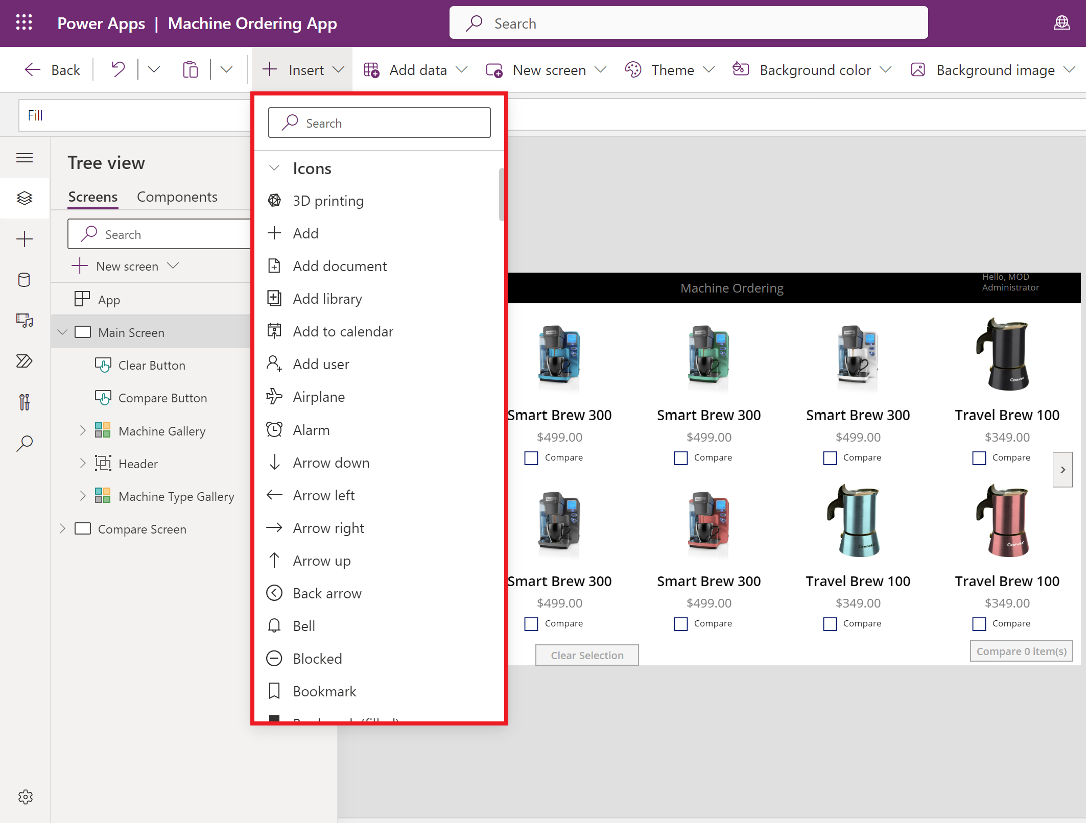1086x823 pixels.
Task: Open the paste options dropdown arrow
Action: (x=226, y=69)
